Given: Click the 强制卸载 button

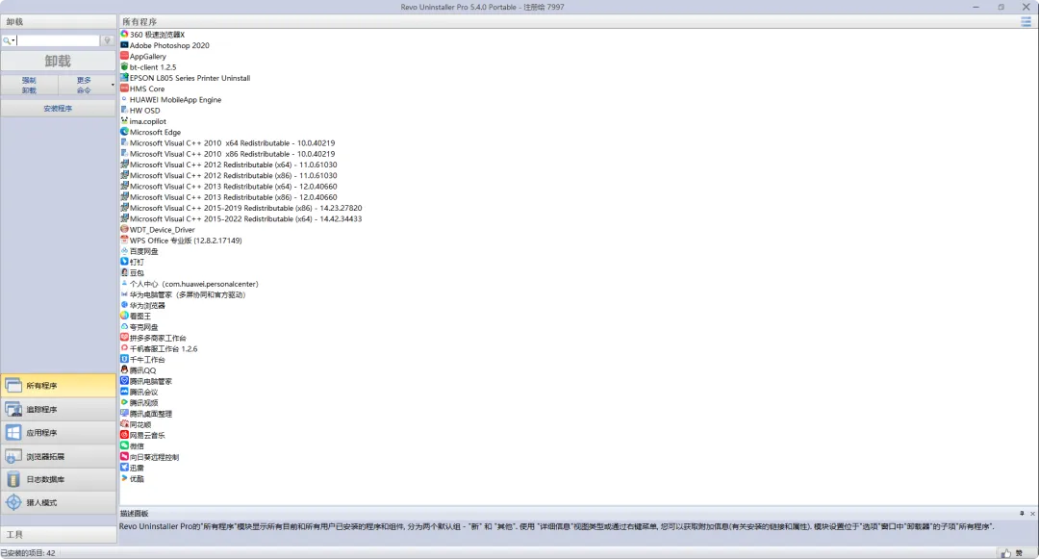Looking at the screenshot, I should 29,85.
